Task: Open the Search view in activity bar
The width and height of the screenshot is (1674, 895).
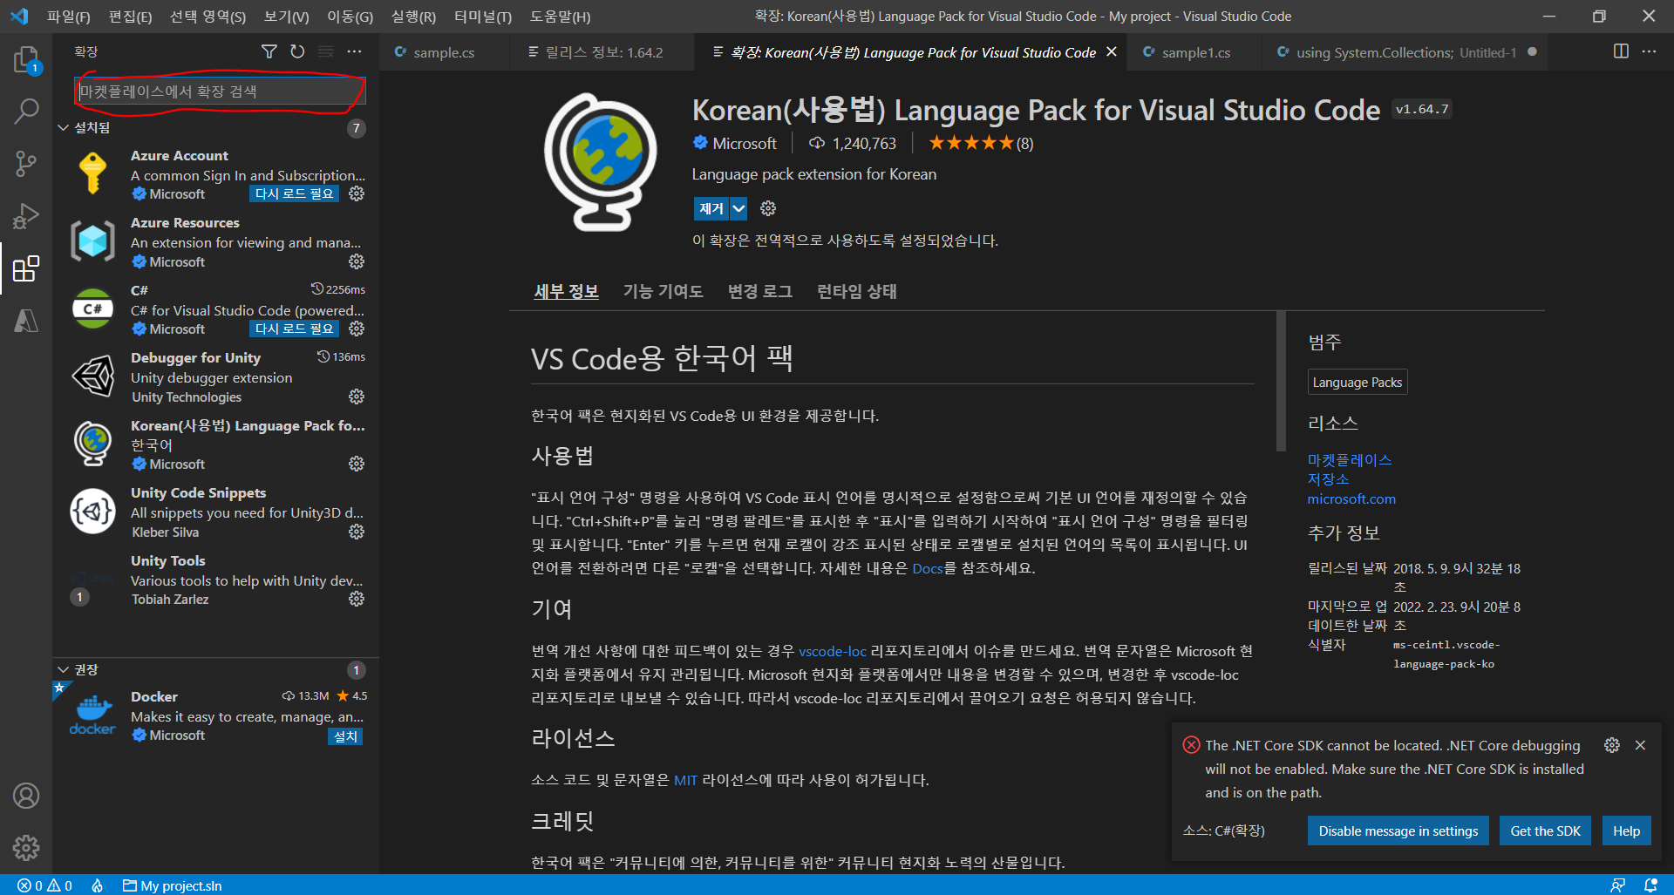Action: pyautogui.click(x=26, y=112)
